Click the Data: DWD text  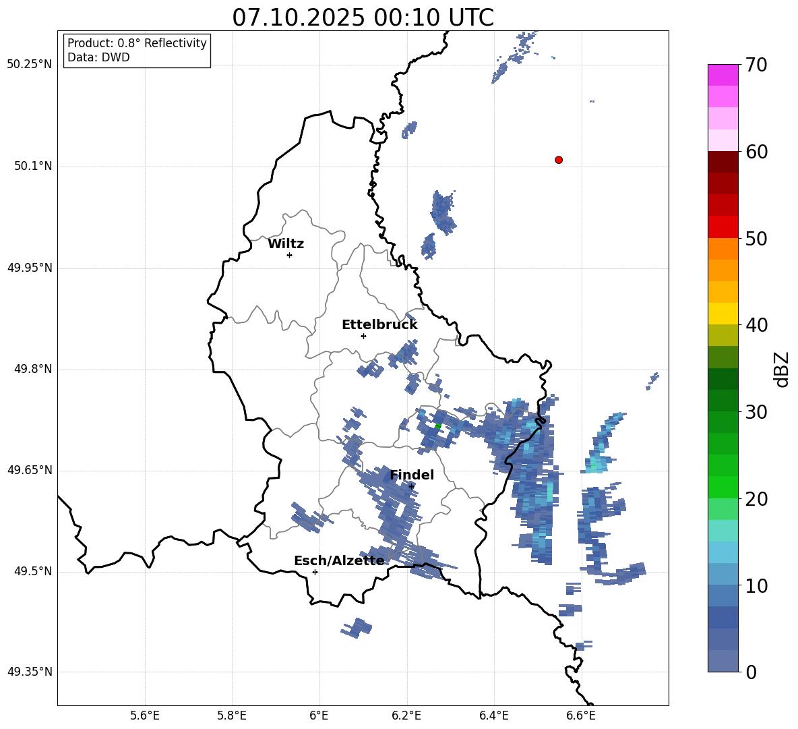(x=98, y=57)
